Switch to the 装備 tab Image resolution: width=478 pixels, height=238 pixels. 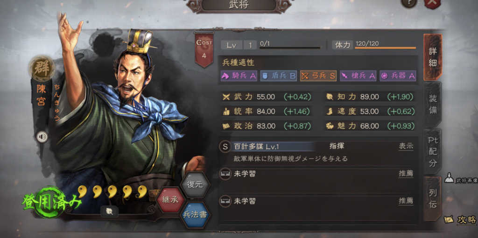433,104
